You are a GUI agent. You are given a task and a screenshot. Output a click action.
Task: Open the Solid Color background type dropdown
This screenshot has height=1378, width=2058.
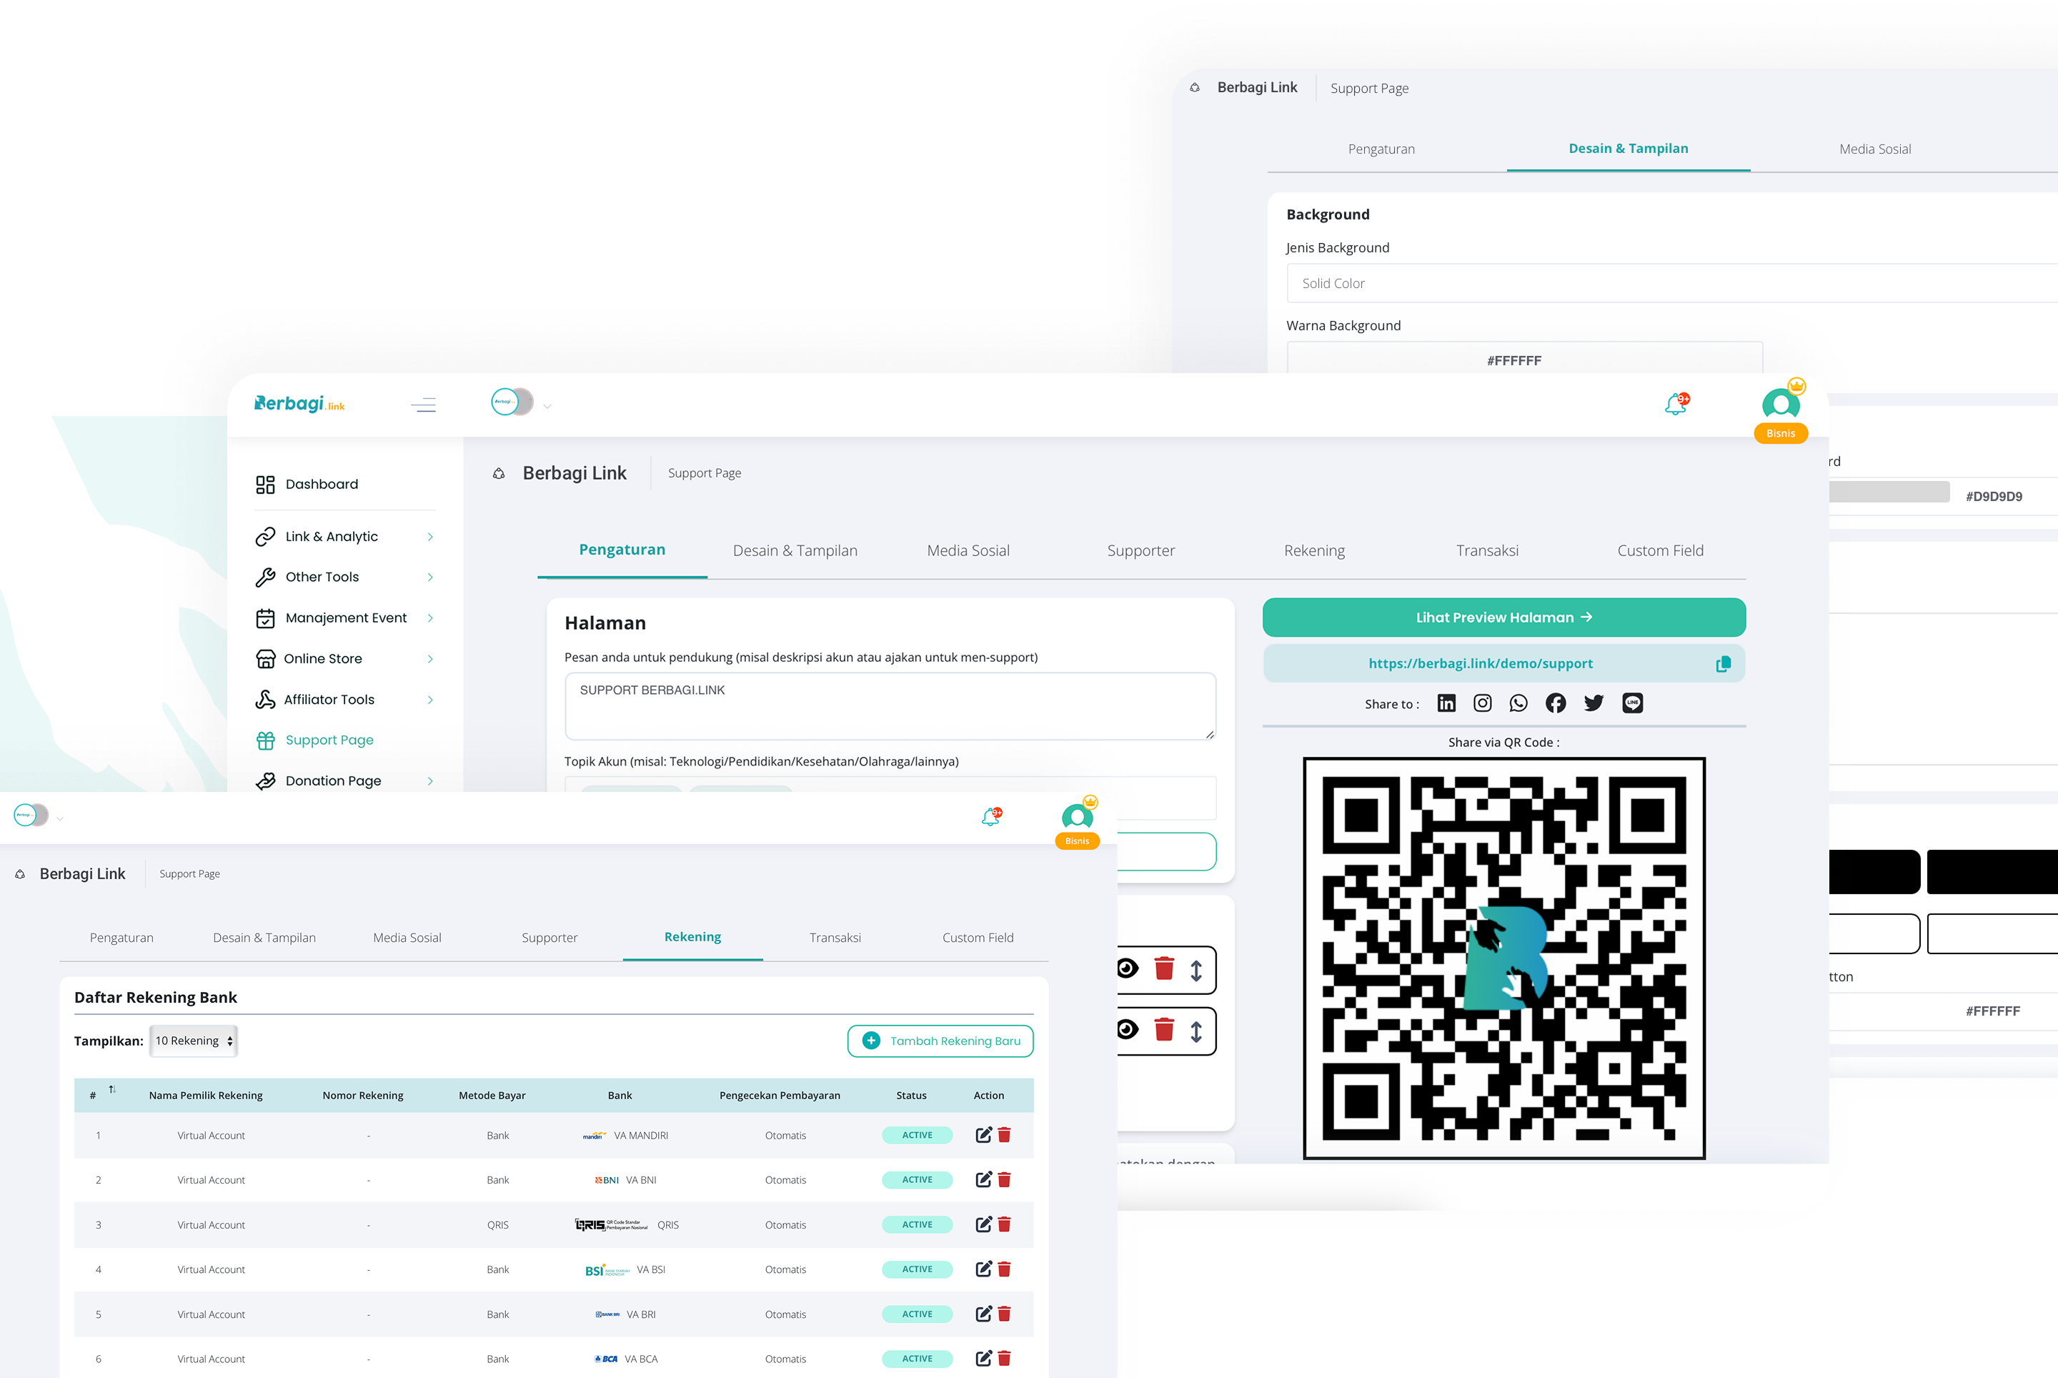(x=1672, y=284)
